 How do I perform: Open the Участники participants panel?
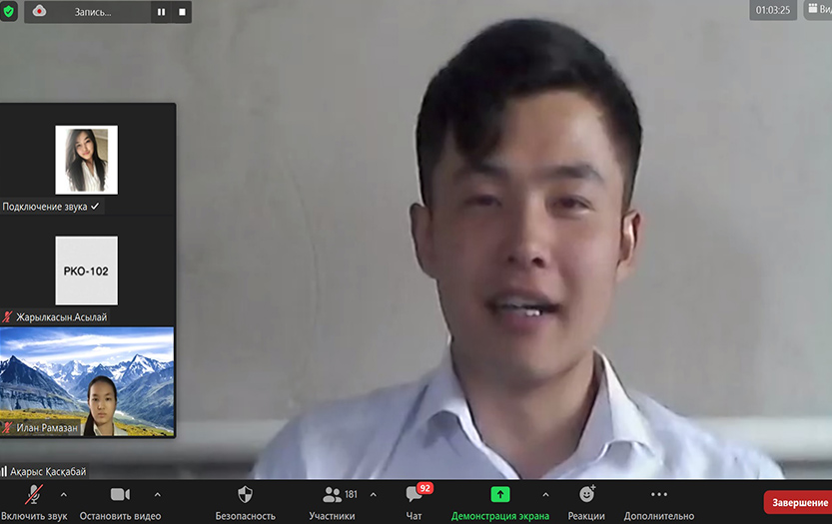tap(333, 495)
